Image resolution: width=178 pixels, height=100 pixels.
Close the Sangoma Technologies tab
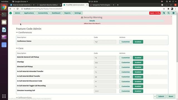[113, 5]
